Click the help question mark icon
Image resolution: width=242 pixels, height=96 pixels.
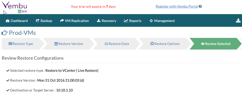coord(200,6)
